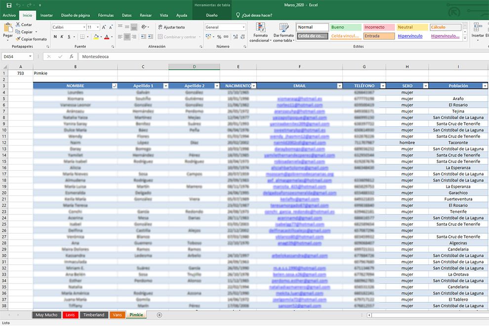This screenshot has height=326, width=489.
Task: Open the red font color swatch
Action: [107, 37]
